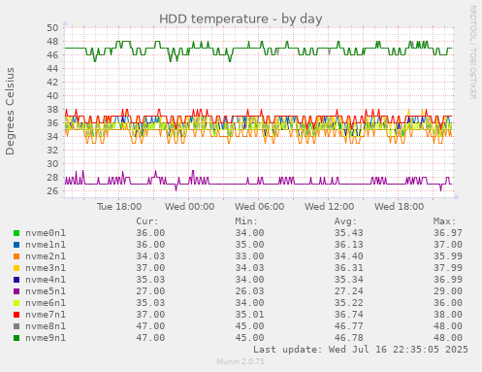
Task: Click the 'Wed 06:00' time axis label
Action: coord(259,207)
